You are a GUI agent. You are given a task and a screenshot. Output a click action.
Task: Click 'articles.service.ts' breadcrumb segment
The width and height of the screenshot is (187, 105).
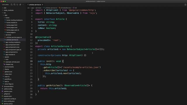pyautogui.click(x=51, y=8)
